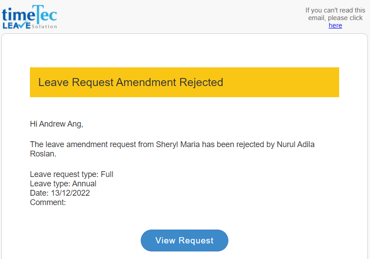Click the Sheryl Maria rejection message paragraph
Image resolution: width=370 pixels, height=259 pixels.
[x=172, y=149]
